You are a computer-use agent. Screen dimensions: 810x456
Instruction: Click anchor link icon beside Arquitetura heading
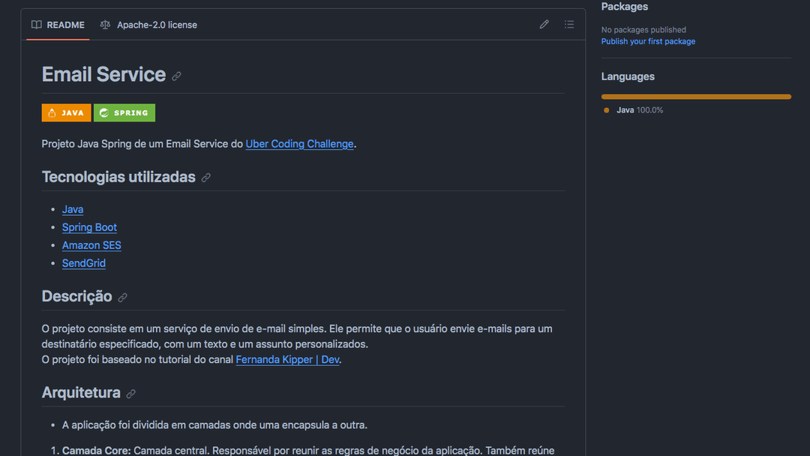click(131, 394)
